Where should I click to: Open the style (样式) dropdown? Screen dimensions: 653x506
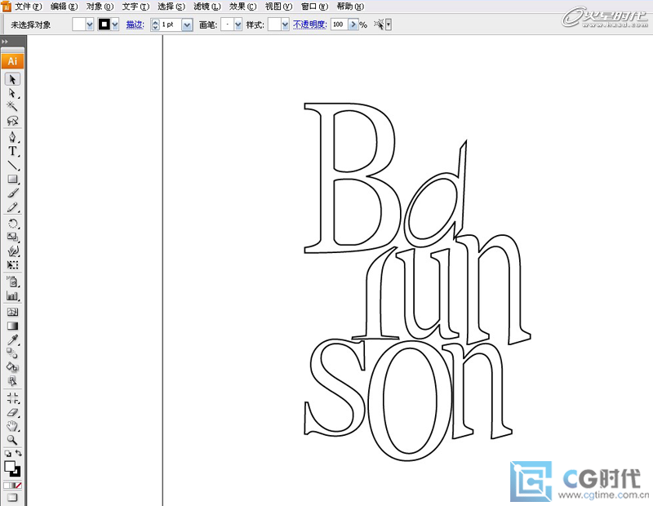click(285, 25)
